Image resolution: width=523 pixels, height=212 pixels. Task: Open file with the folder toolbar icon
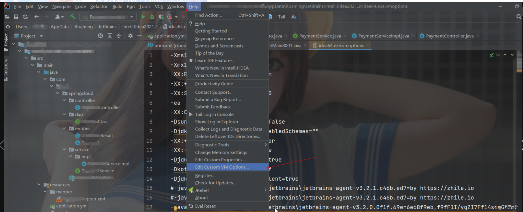tap(7, 17)
